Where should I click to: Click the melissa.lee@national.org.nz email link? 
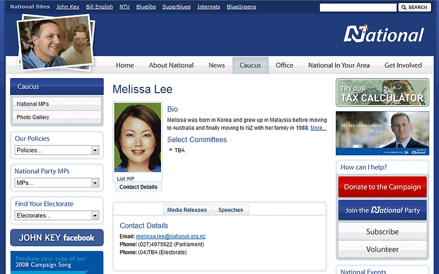(x=171, y=236)
